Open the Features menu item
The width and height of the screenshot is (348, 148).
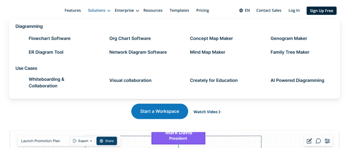[x=73, y=10]
